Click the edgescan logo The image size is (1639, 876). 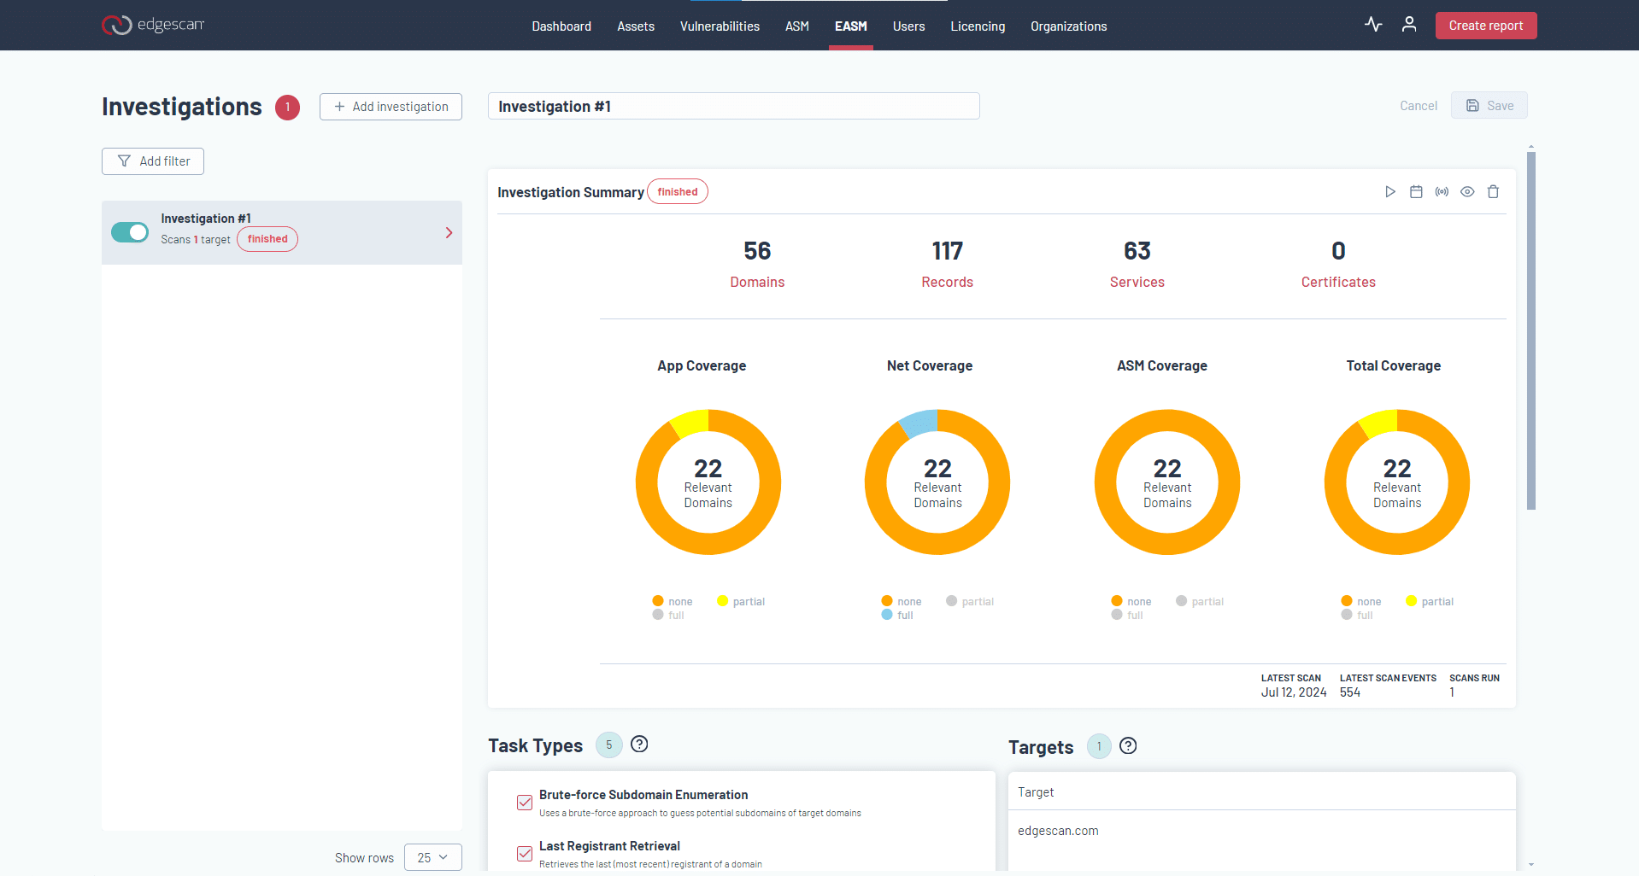[x=153, y=25]
